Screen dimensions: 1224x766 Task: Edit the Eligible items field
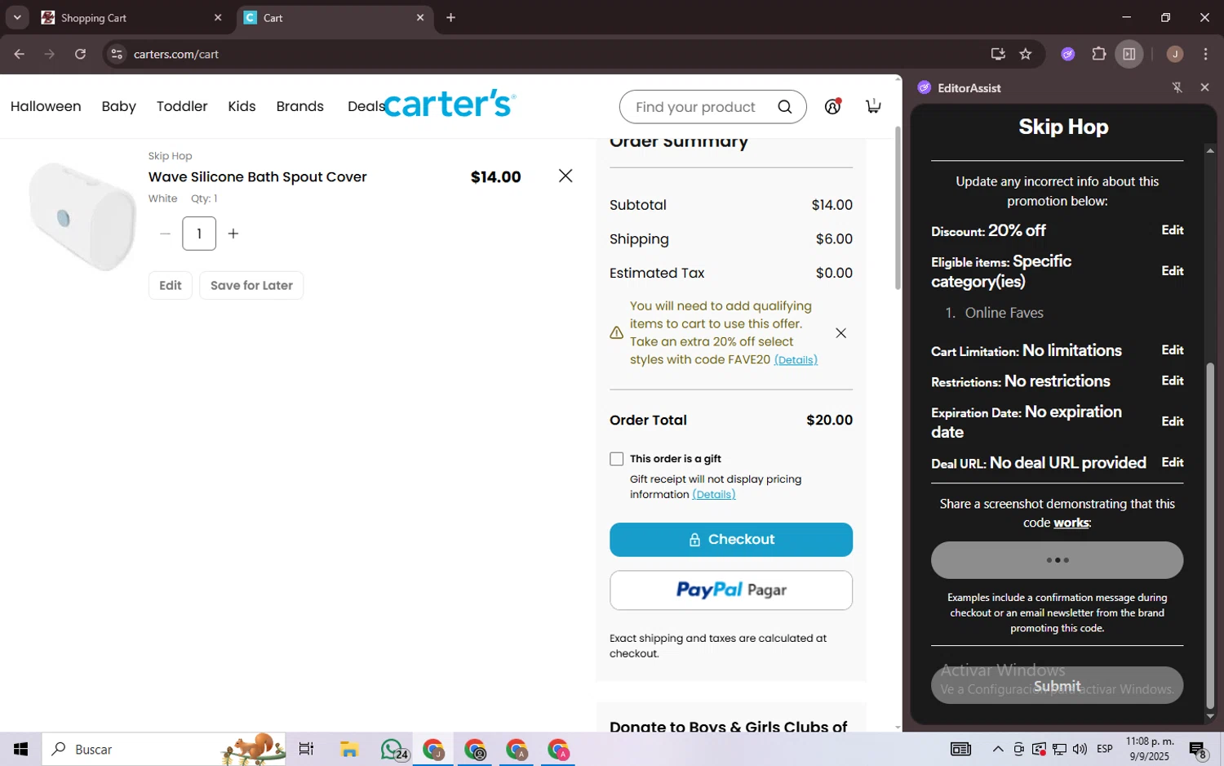[x=1173, y=271]
